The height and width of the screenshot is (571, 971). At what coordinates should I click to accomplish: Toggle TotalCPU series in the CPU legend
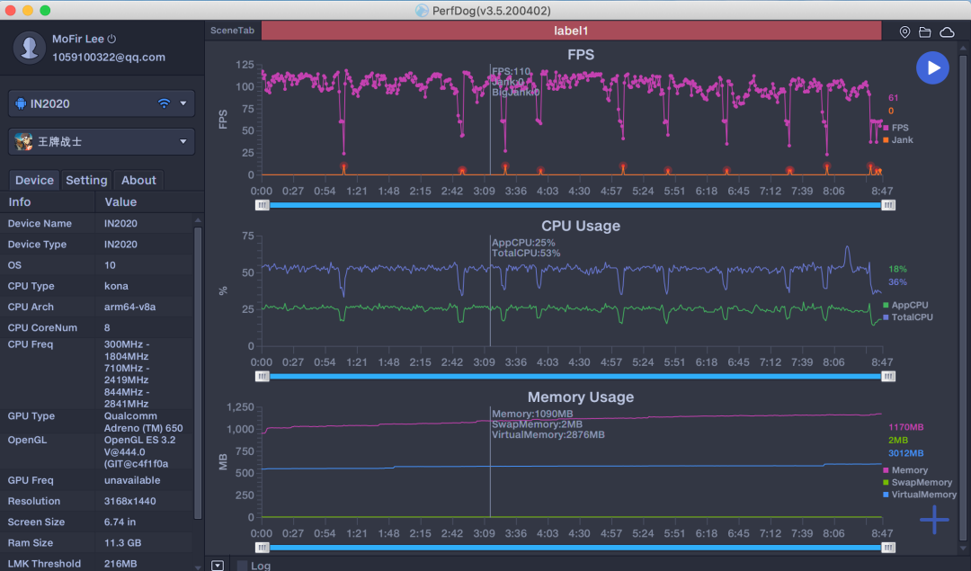click(x=910, y=317)
